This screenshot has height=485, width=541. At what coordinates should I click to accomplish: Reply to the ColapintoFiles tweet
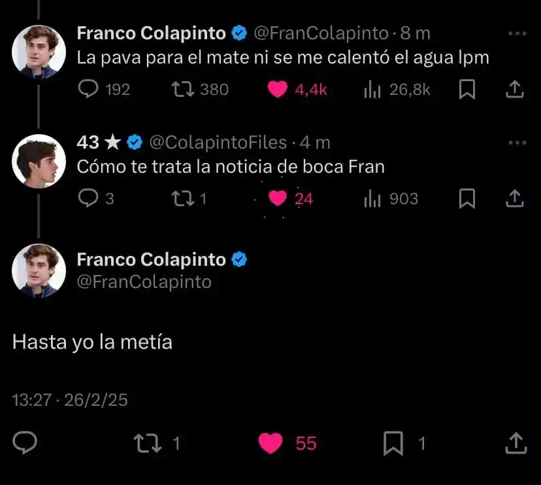click(88, 198)
